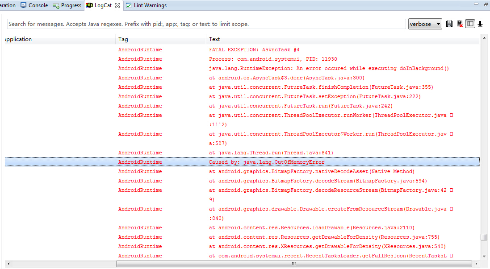Toggle scroll lock arrow icon
Viewport: 490px width, 269px height.
click(480, 24)
